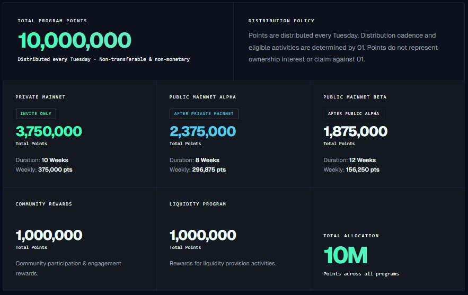Click the PUBLIC MAINNET ALPHA heading
Viewport: 468px width, 295px height.
(202, 97)
